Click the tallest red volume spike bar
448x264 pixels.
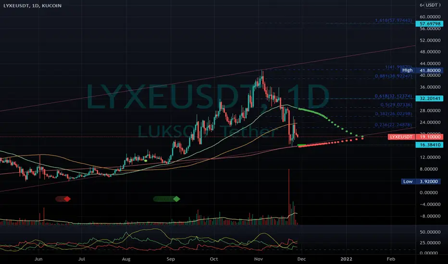[289, 197]
